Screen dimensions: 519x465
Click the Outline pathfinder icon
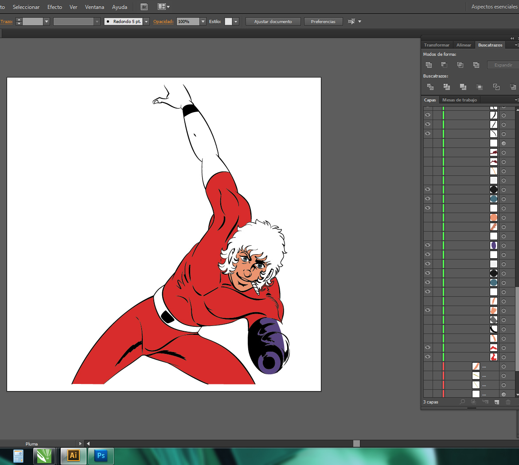click(496, 87)
